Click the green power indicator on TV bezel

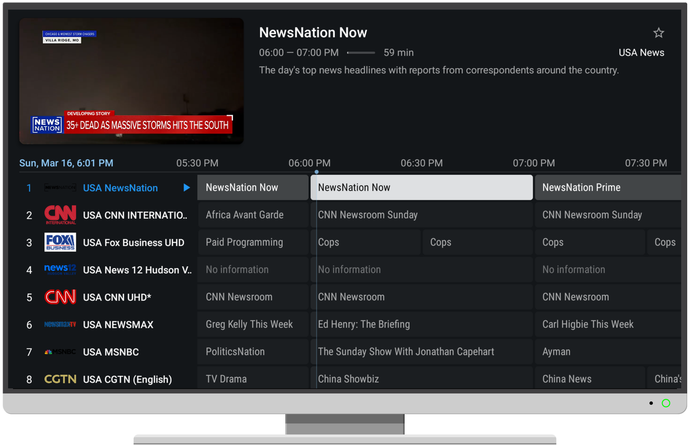666,403
